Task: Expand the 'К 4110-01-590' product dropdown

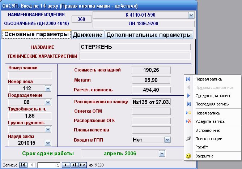Action: point(191,15)
